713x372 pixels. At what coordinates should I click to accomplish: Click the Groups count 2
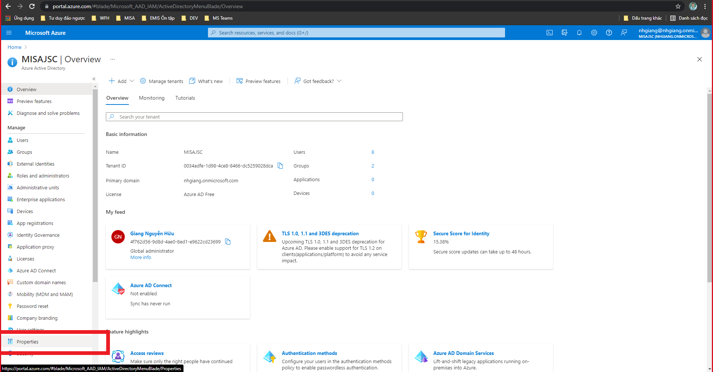click(373, 166)
